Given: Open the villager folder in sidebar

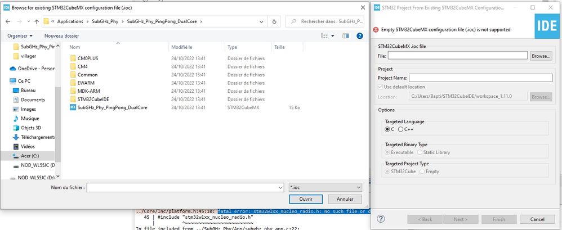Looking at the screenshot, I should (x=28, y=56).
